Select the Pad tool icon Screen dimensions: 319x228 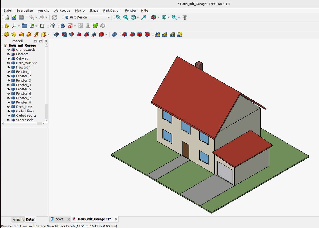click(x=7, y=35)
